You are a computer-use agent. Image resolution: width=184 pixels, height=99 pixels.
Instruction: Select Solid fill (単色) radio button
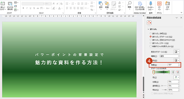[150, 33]
